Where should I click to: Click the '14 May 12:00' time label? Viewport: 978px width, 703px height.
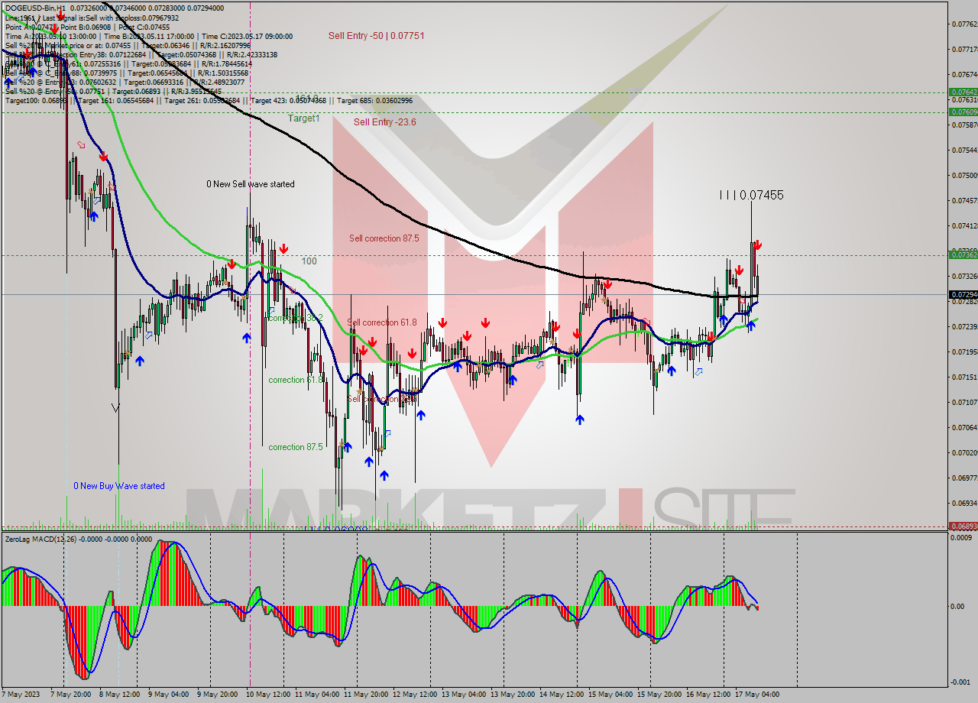pyautogui.click(x=562, y=695)
